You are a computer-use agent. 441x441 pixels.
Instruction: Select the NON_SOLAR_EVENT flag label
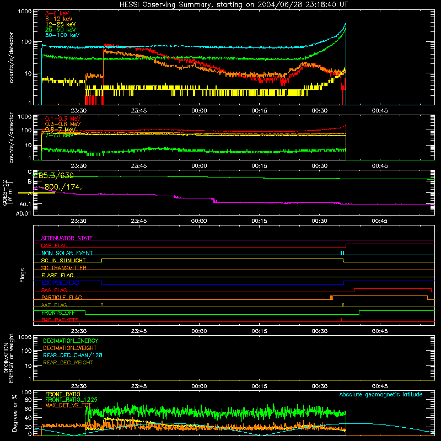pos(67,253)
